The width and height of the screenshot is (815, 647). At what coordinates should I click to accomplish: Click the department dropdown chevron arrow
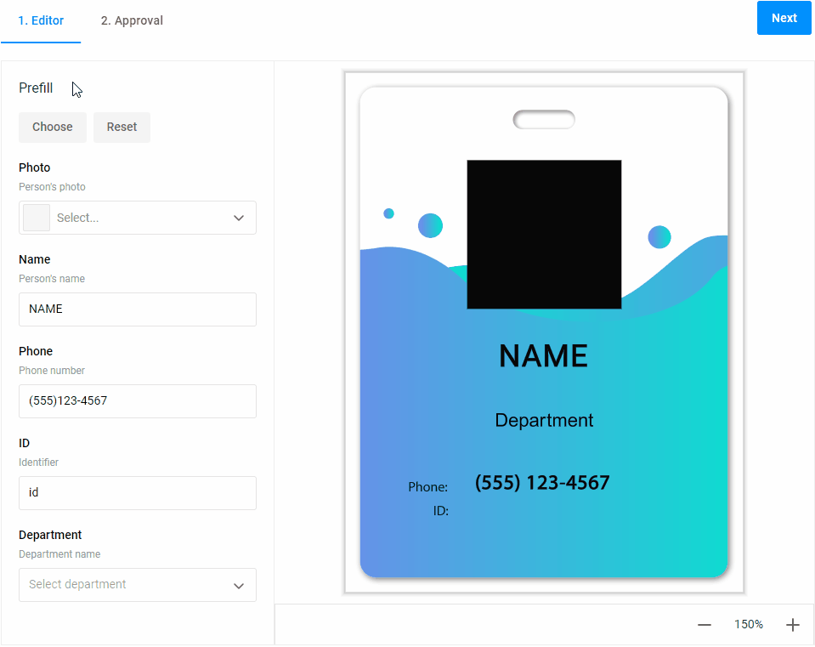(x=239, y=586)
